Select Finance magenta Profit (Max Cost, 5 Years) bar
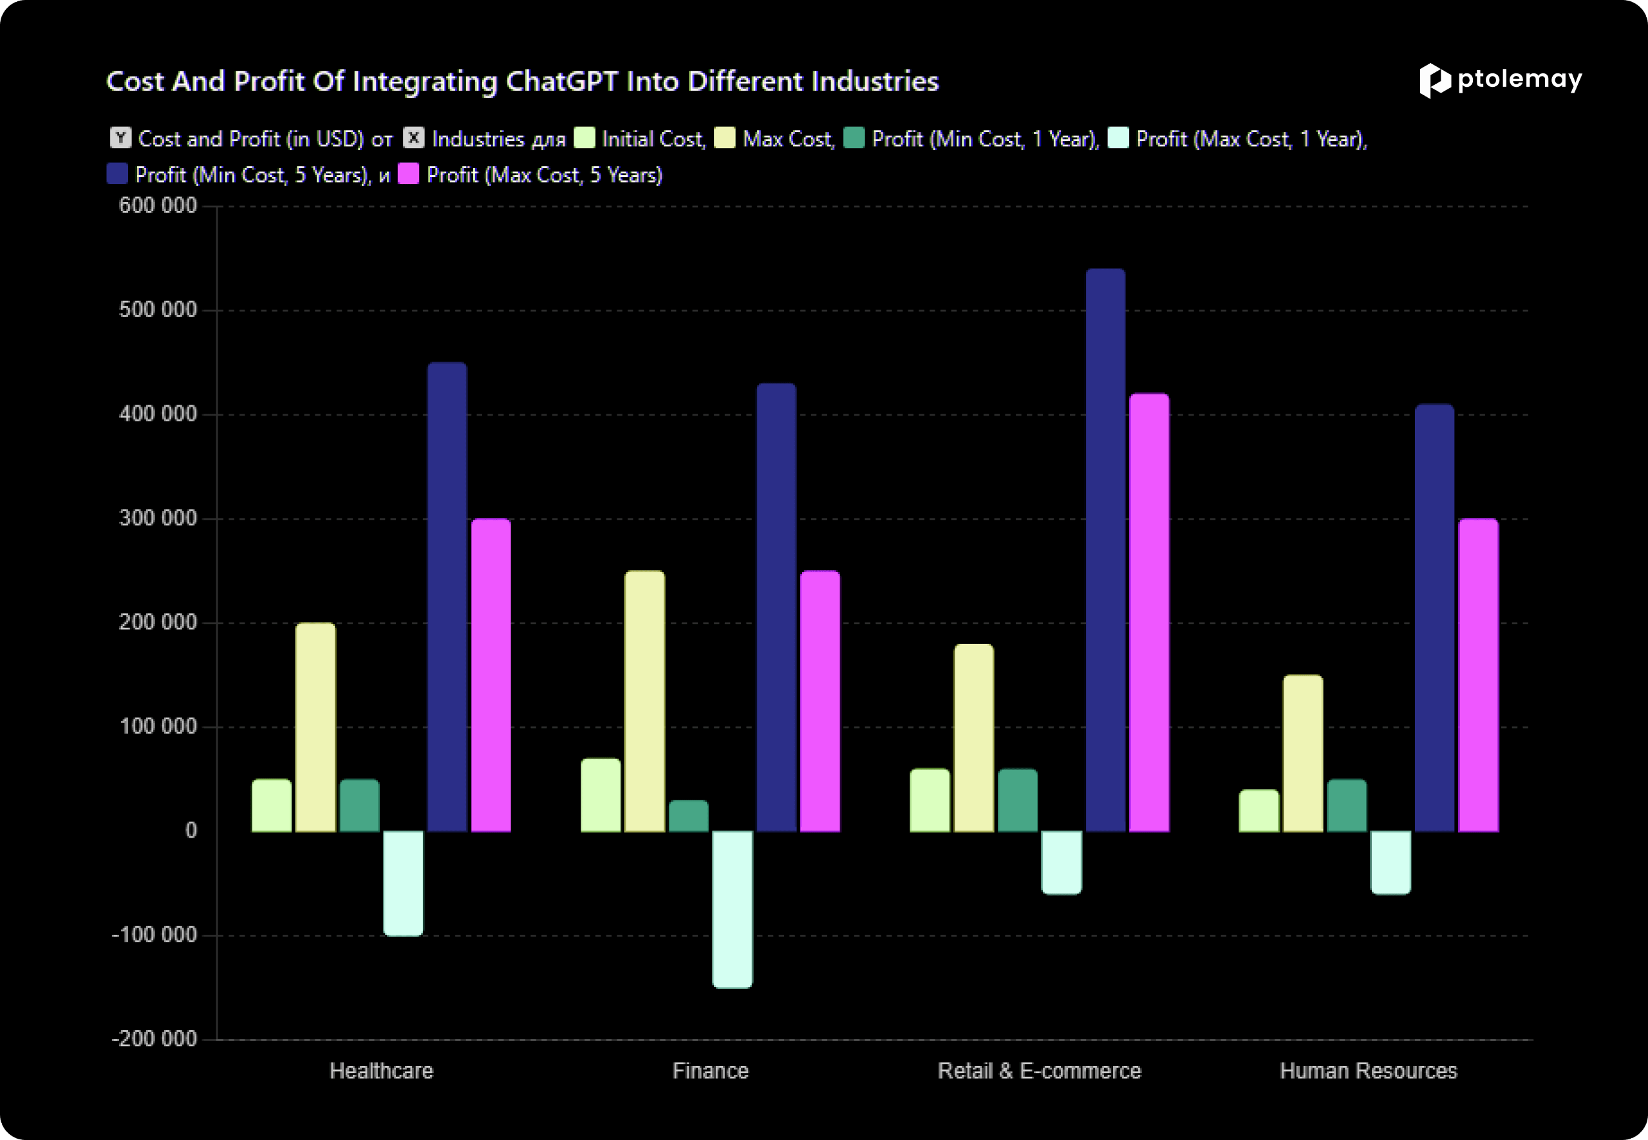This screenshot has height=1140, width=1648. tap(820, 701)
